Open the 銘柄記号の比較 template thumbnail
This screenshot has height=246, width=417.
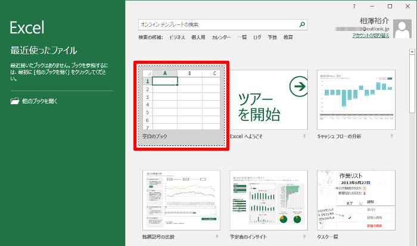(x=181, y=200)
